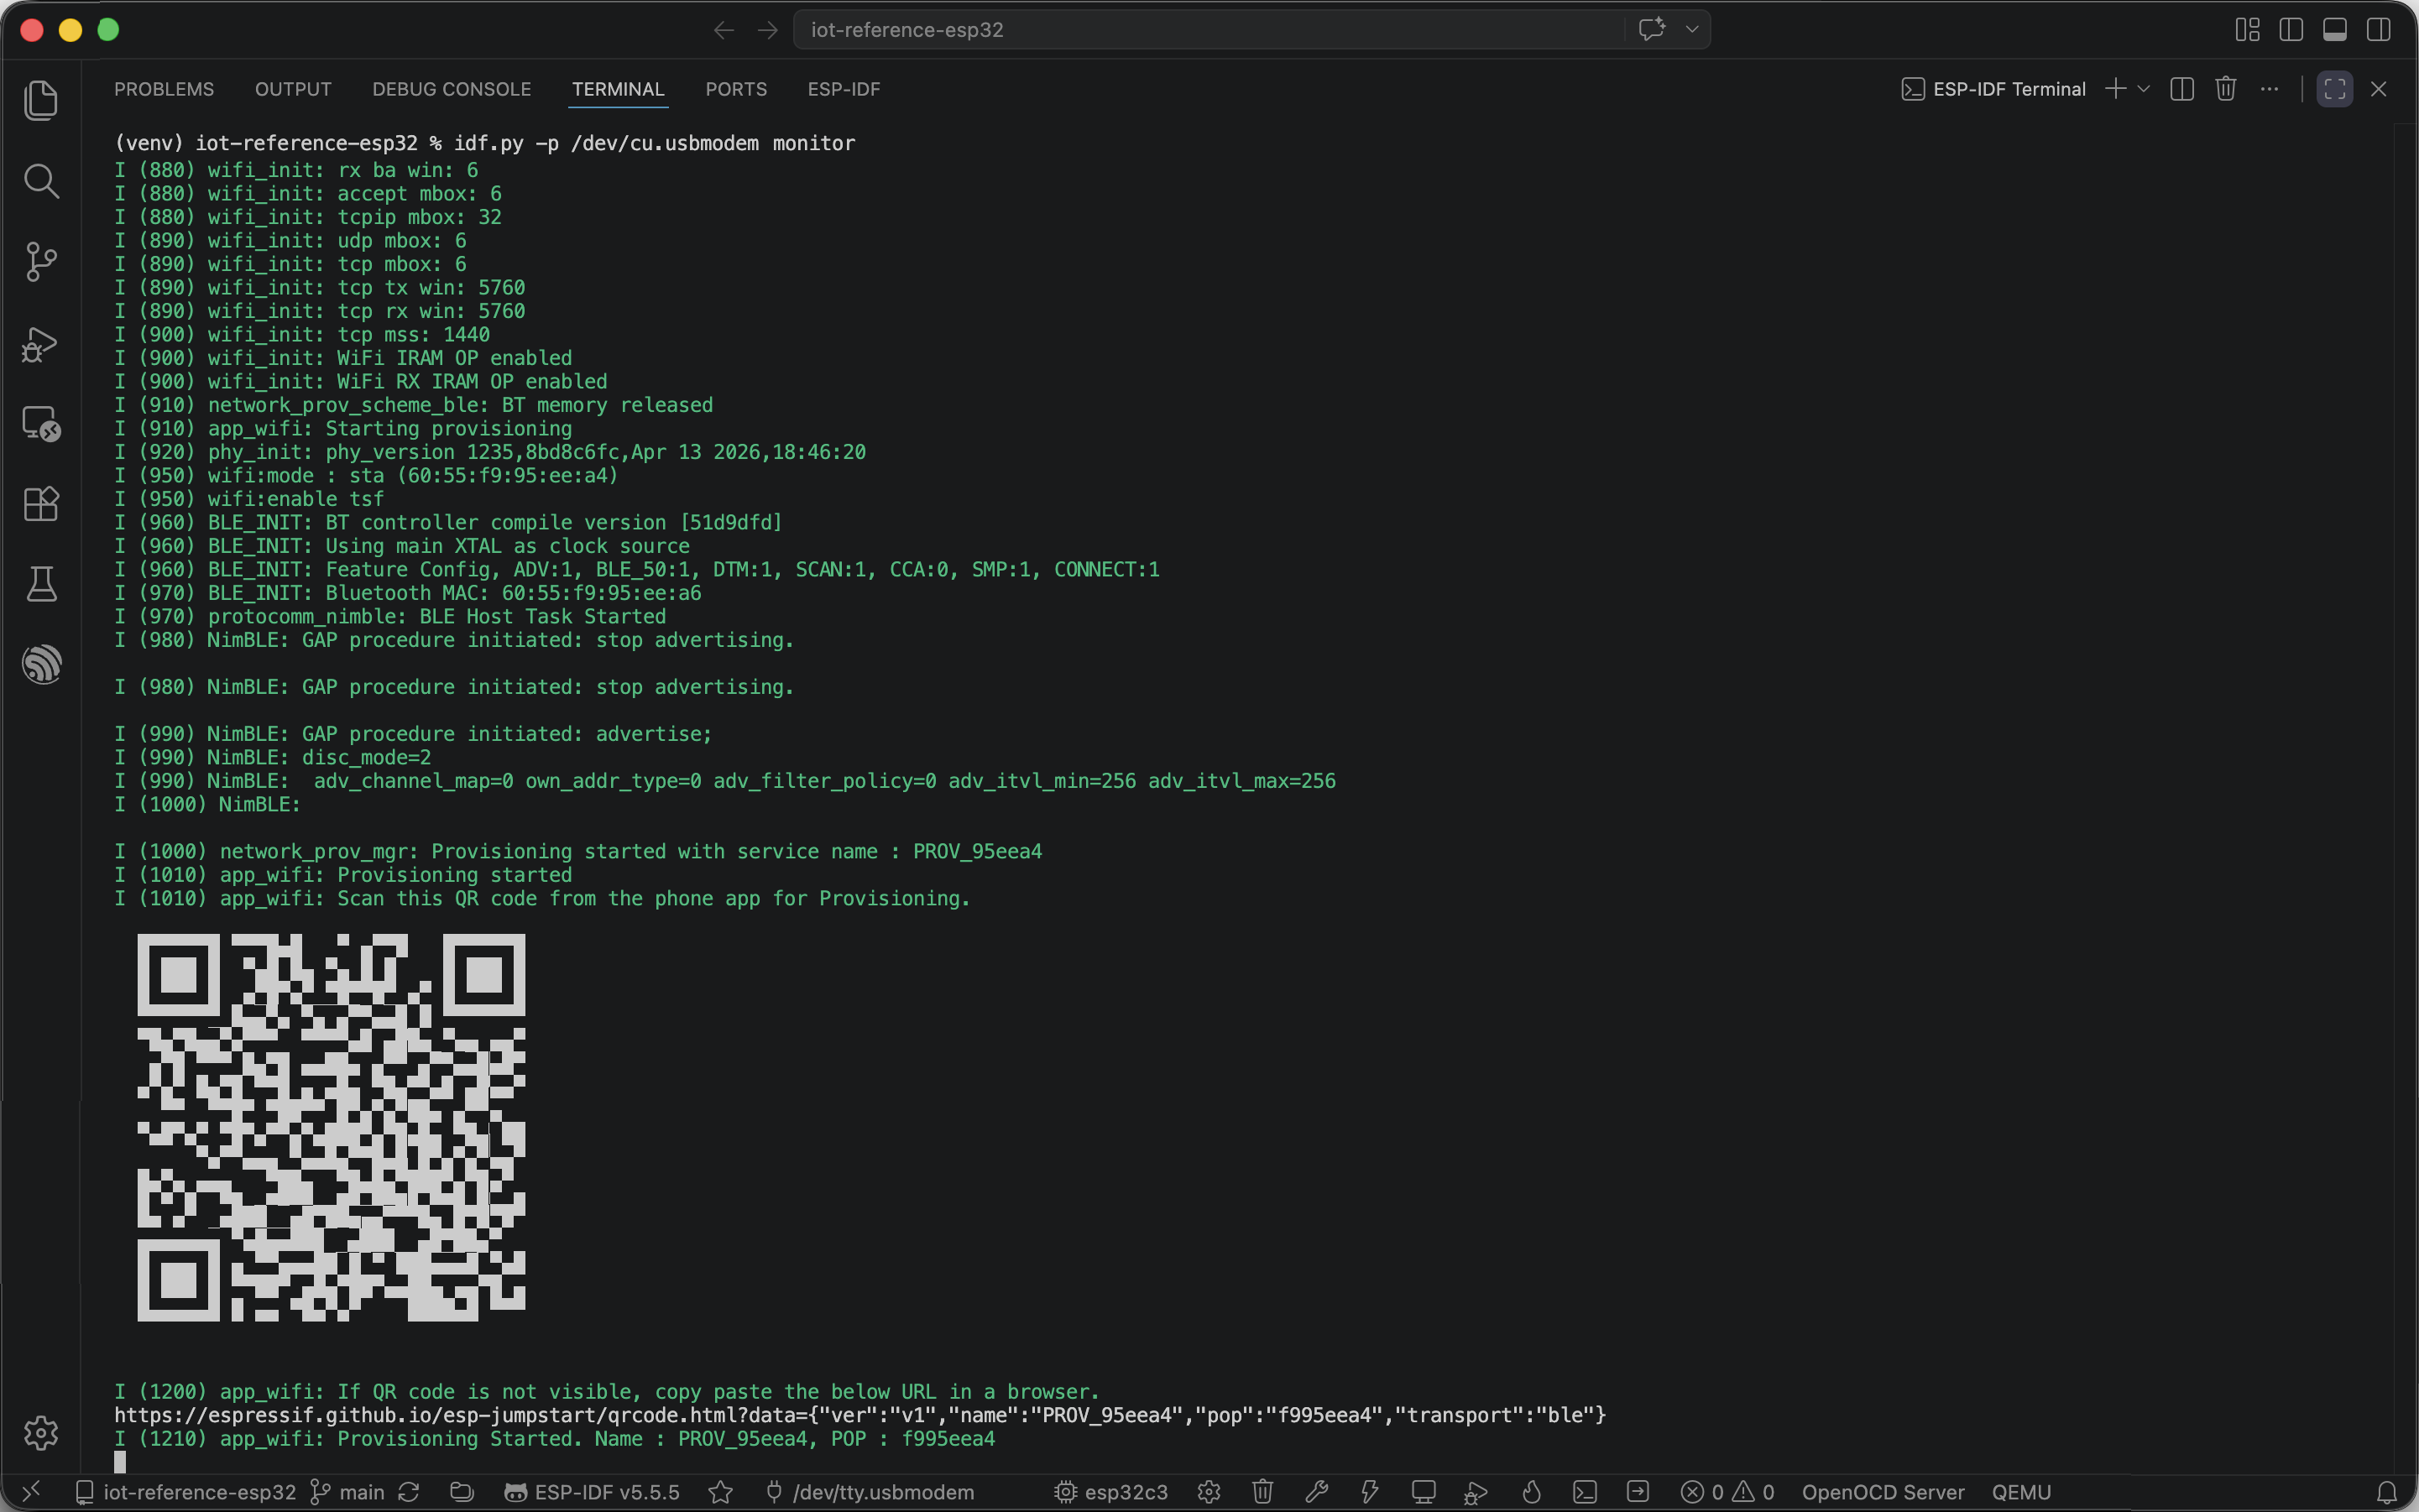Toggle the primary side bar

(x=2290, y=30)
